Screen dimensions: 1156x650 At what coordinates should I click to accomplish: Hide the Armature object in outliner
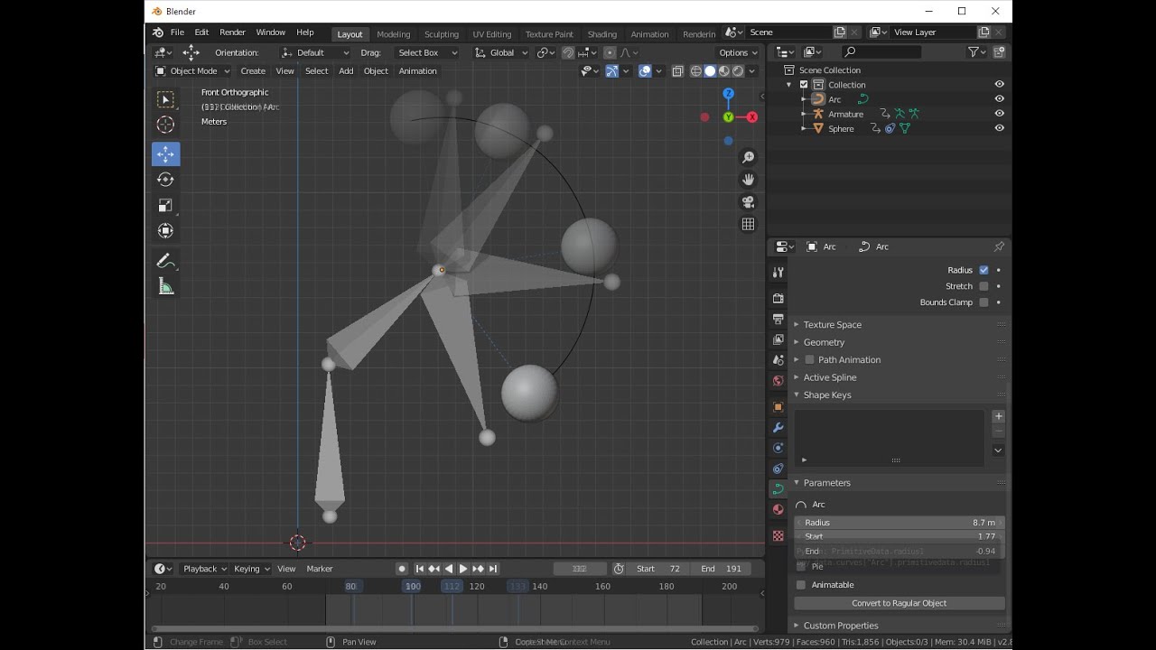click(999, 114)
